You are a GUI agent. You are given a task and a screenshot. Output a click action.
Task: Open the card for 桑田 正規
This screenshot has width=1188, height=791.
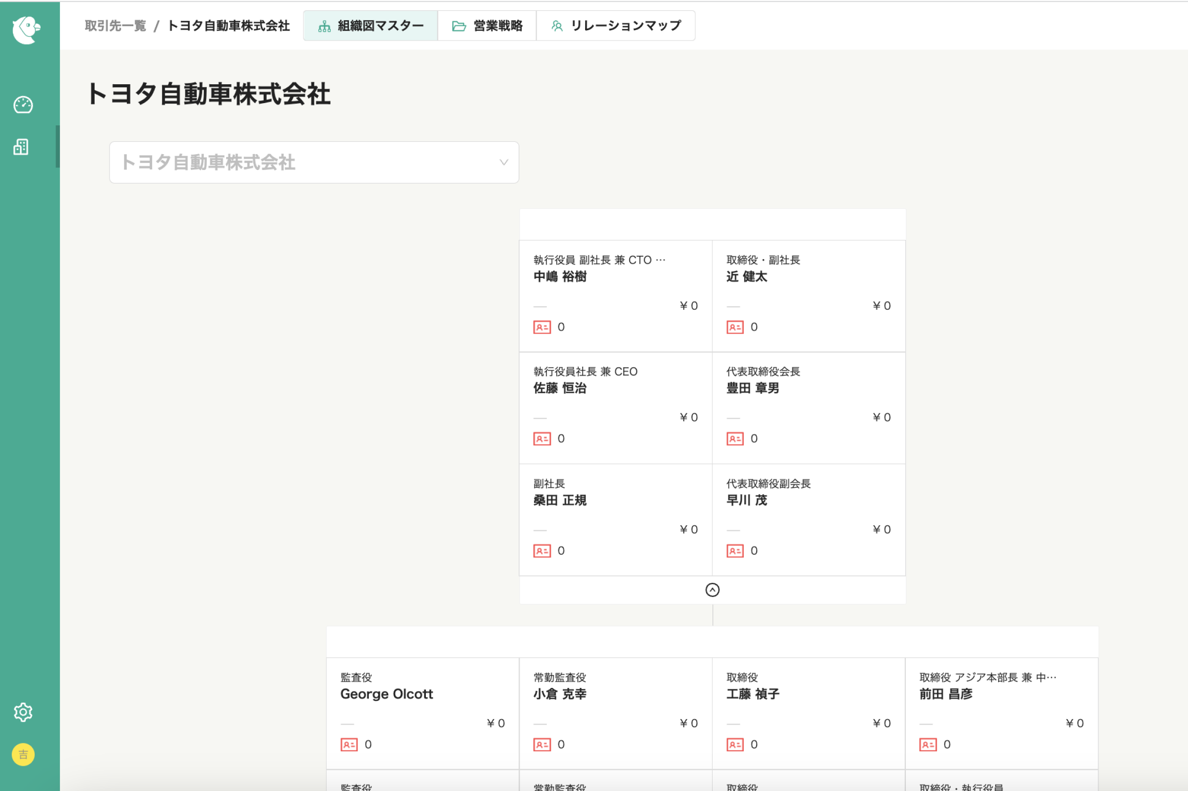616,520
